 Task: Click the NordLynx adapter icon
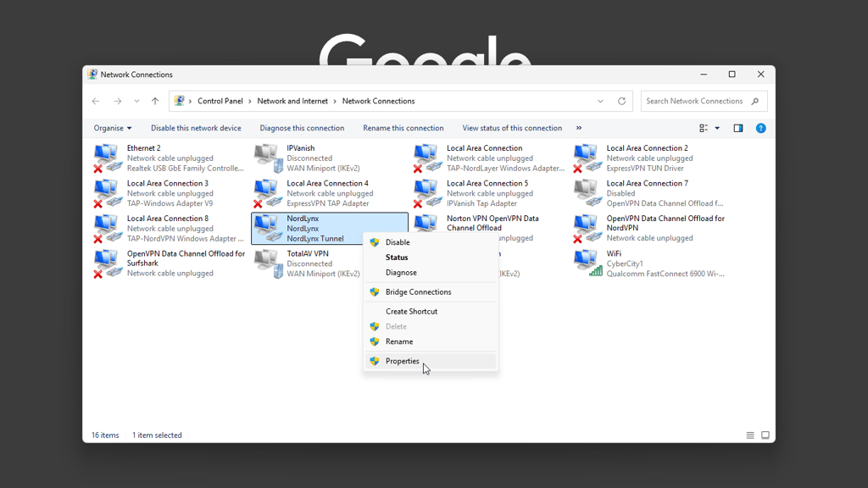269,229
